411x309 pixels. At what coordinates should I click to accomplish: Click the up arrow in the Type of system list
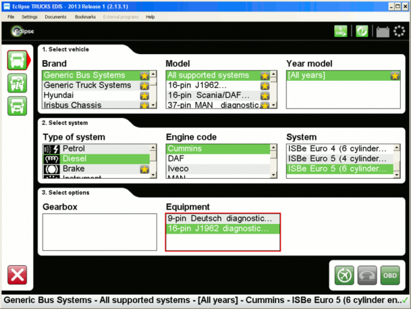pyautogui.click(x=153, y=147)
